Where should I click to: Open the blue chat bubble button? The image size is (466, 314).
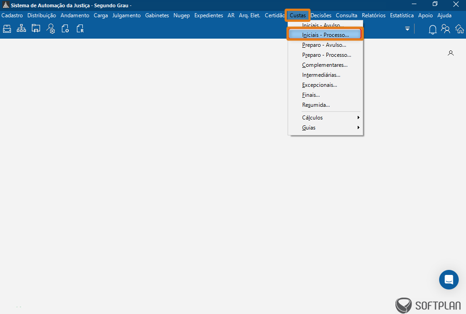[x=449, y=279]
